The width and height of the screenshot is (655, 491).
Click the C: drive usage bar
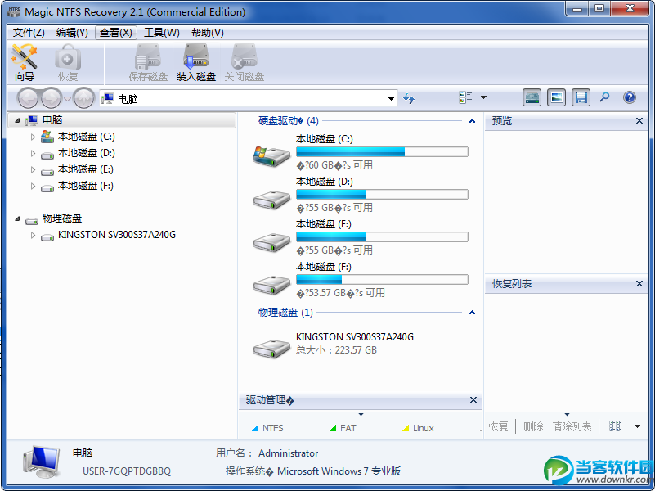382,151
